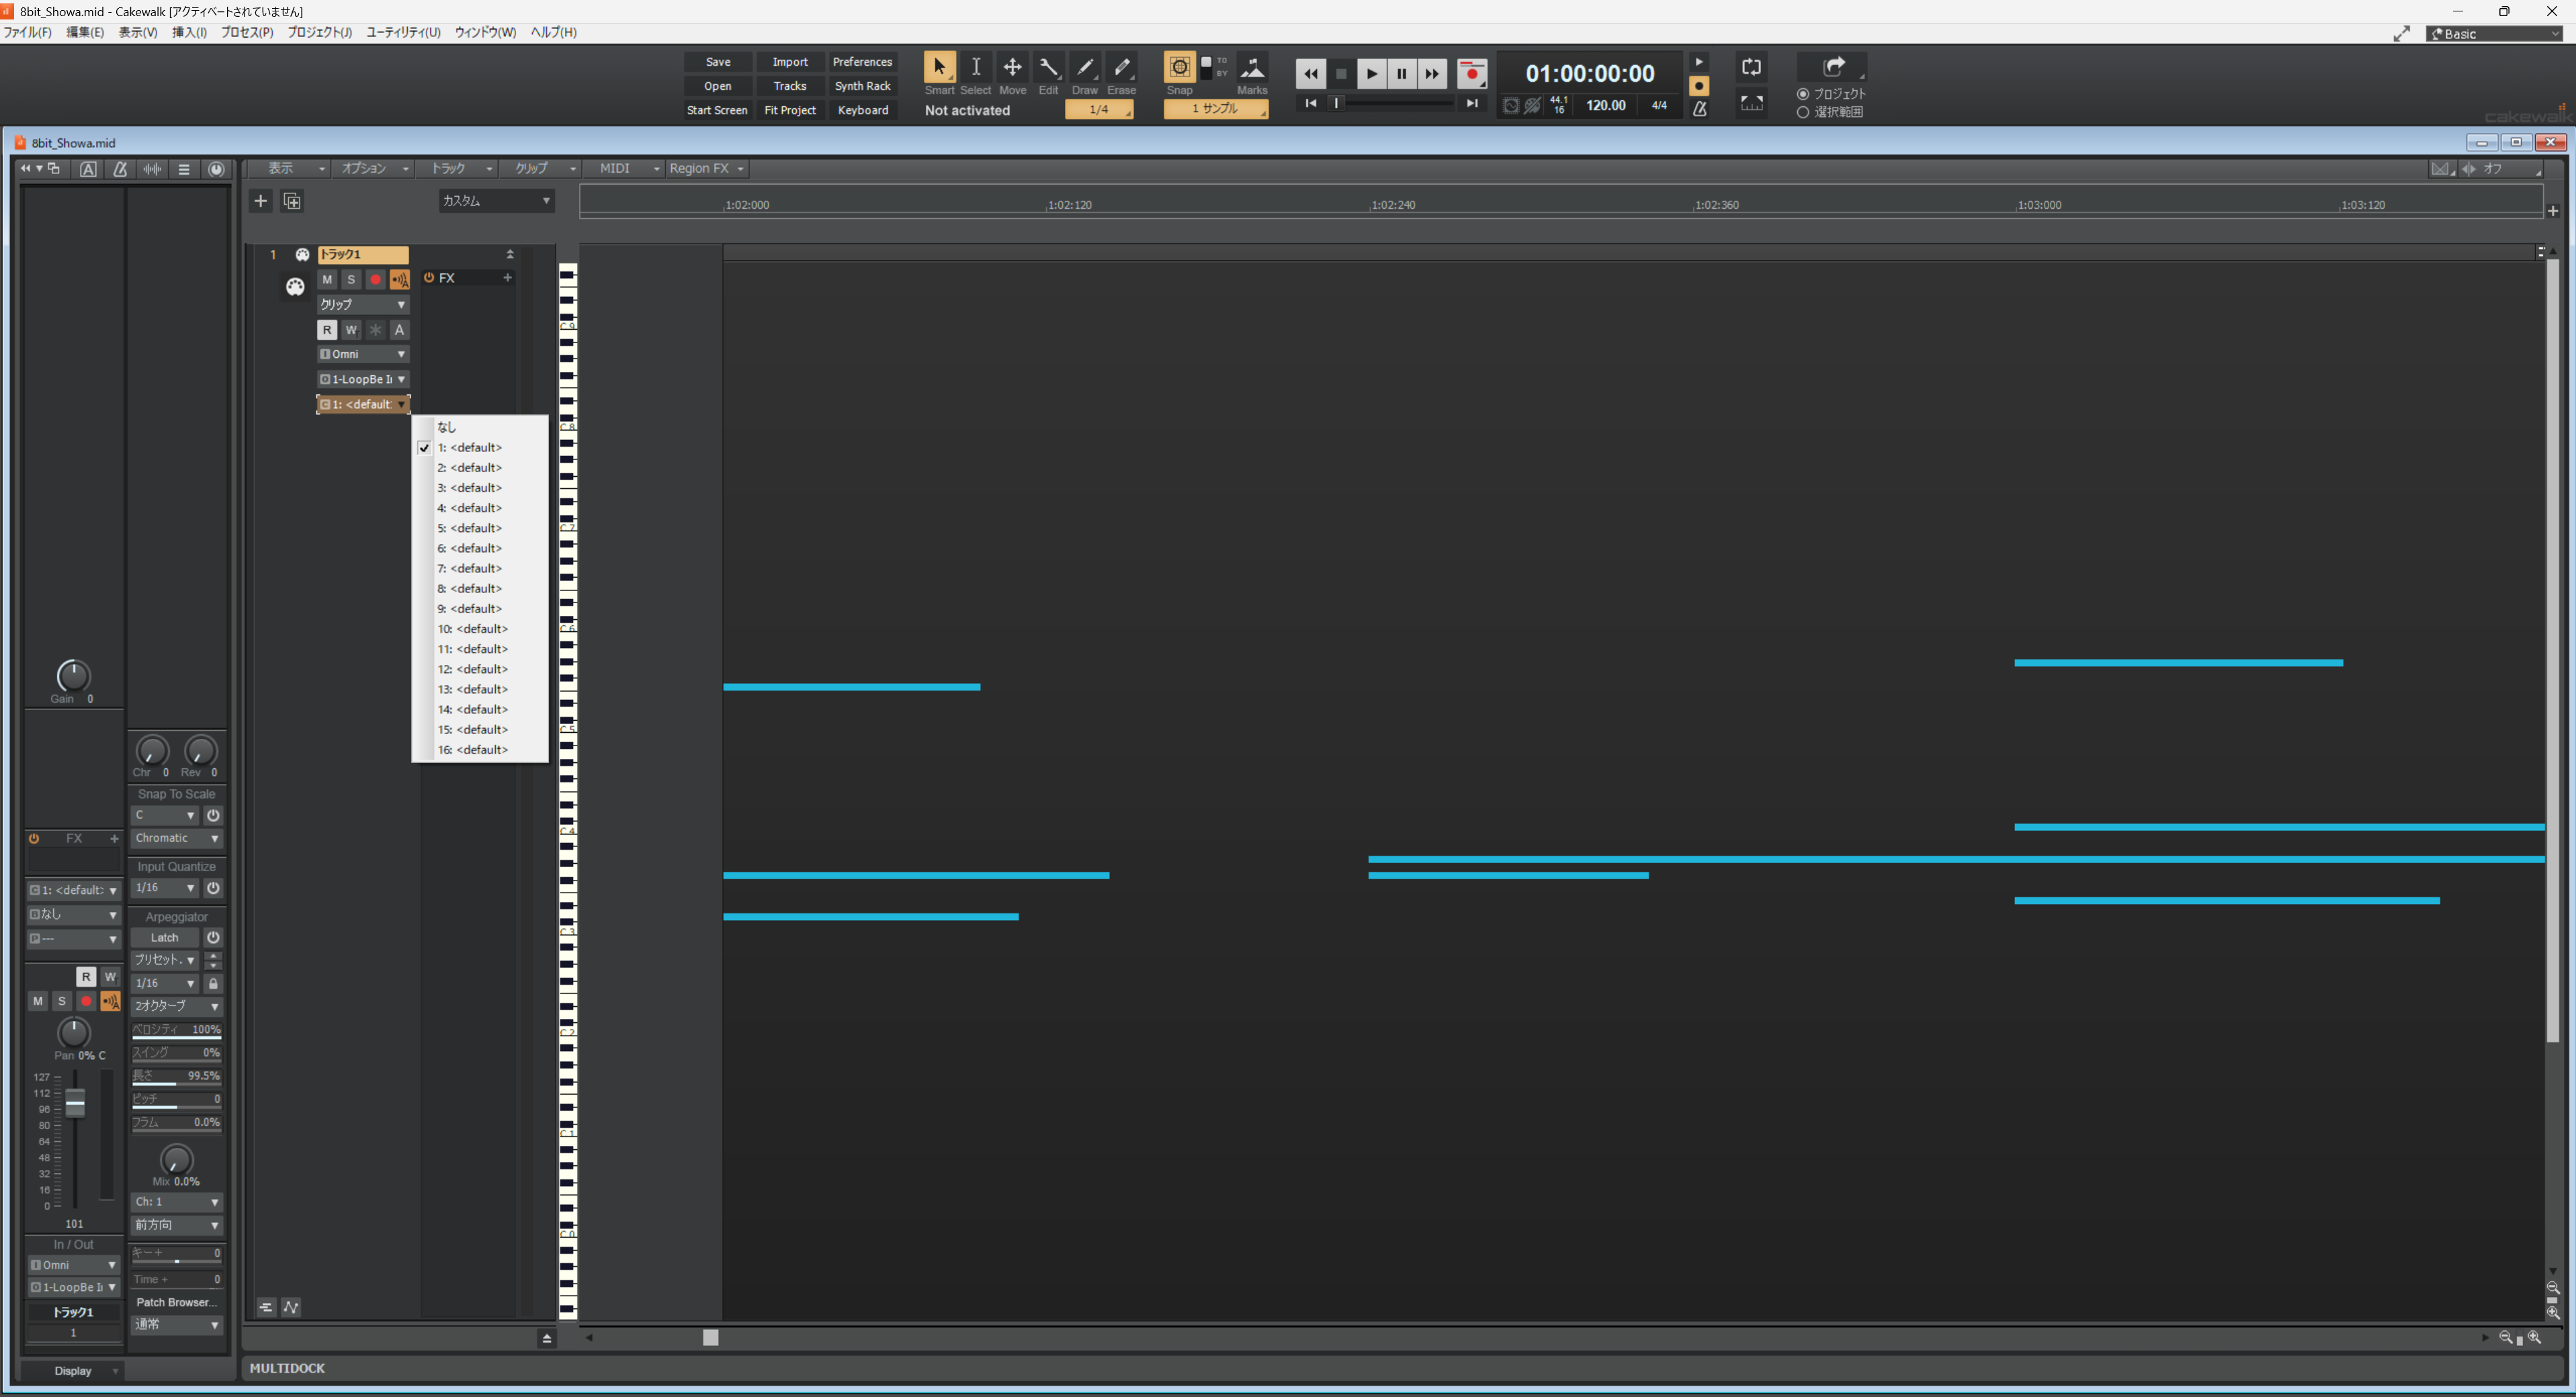Open the Basic workspace dropdown
Screen dimensions: 2576x1397
coord(2494,34)
